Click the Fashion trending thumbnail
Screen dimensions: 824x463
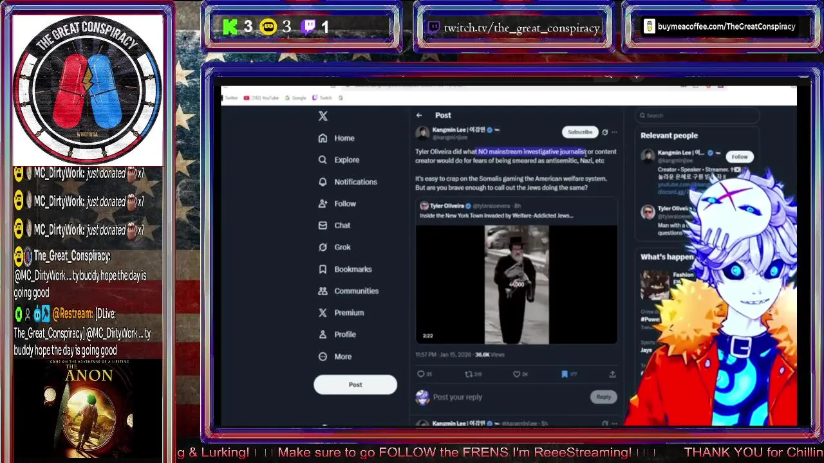(655, 285)
